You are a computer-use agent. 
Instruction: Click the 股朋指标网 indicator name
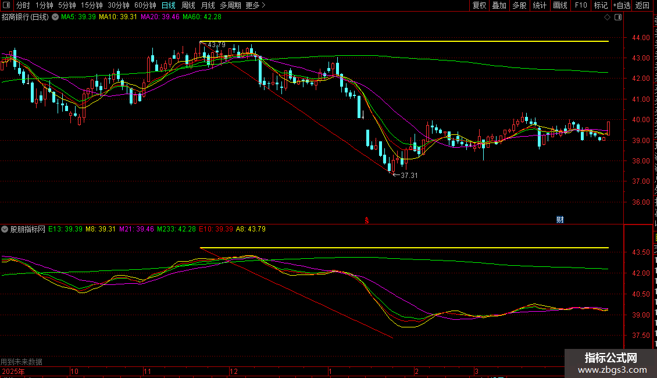point(28,229)
